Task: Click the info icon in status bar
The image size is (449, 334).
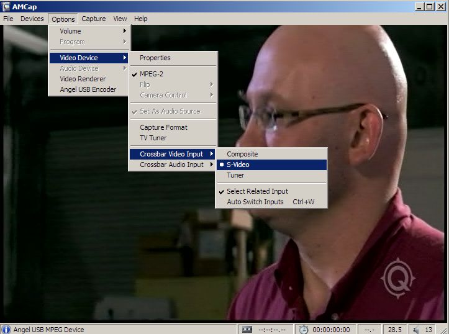Action: 6,330
